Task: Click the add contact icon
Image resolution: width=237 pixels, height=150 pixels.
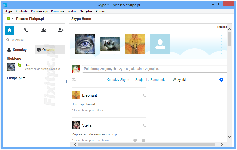Action: click(61, 30)
